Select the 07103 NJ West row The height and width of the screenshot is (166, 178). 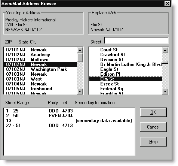[x=40, y=79]
